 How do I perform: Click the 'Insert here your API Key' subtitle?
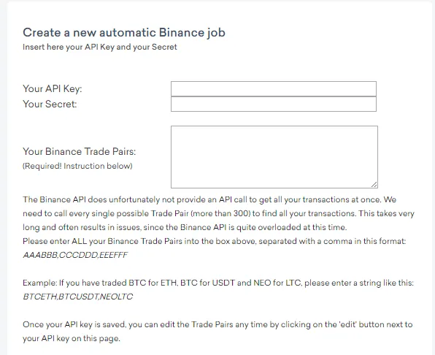(100, 47)
